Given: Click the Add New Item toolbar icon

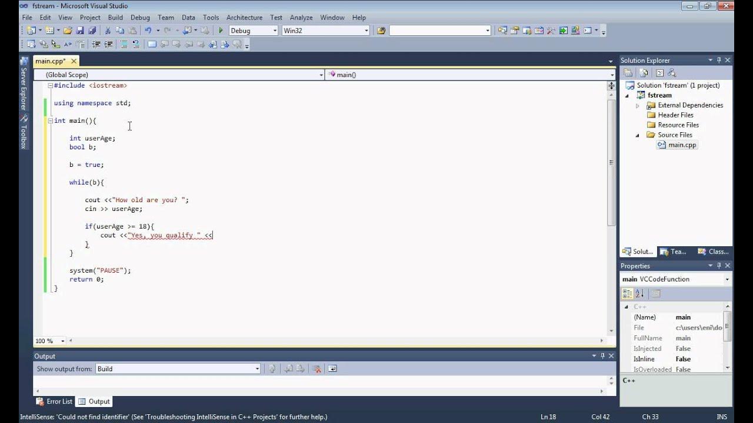Looking at the screenshot, I should [49, 31].
